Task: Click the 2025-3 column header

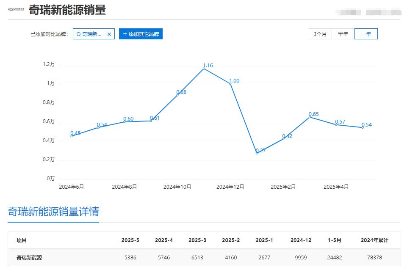Action: pyautogui.click(x=197, y=240)
